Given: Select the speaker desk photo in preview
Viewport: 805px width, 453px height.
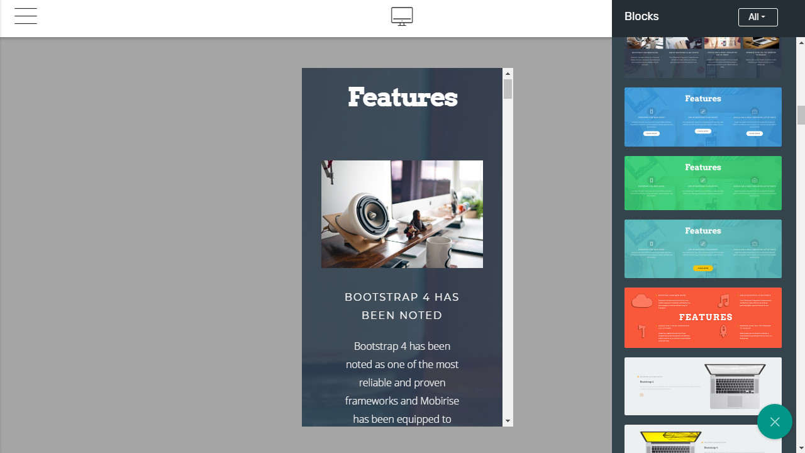Looking at the screenshot, I should point(402,214).
